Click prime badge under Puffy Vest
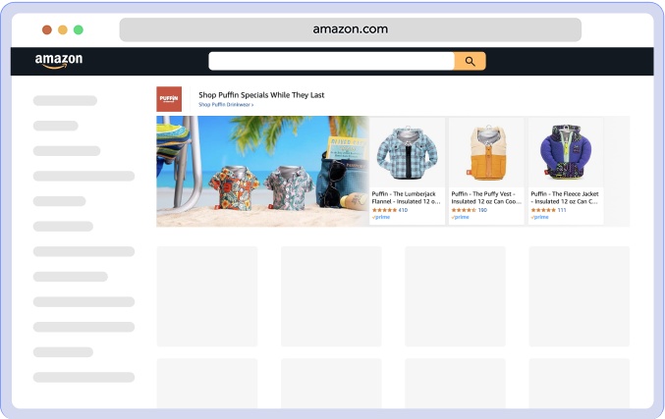665x419 pixels. click(460, 217)
